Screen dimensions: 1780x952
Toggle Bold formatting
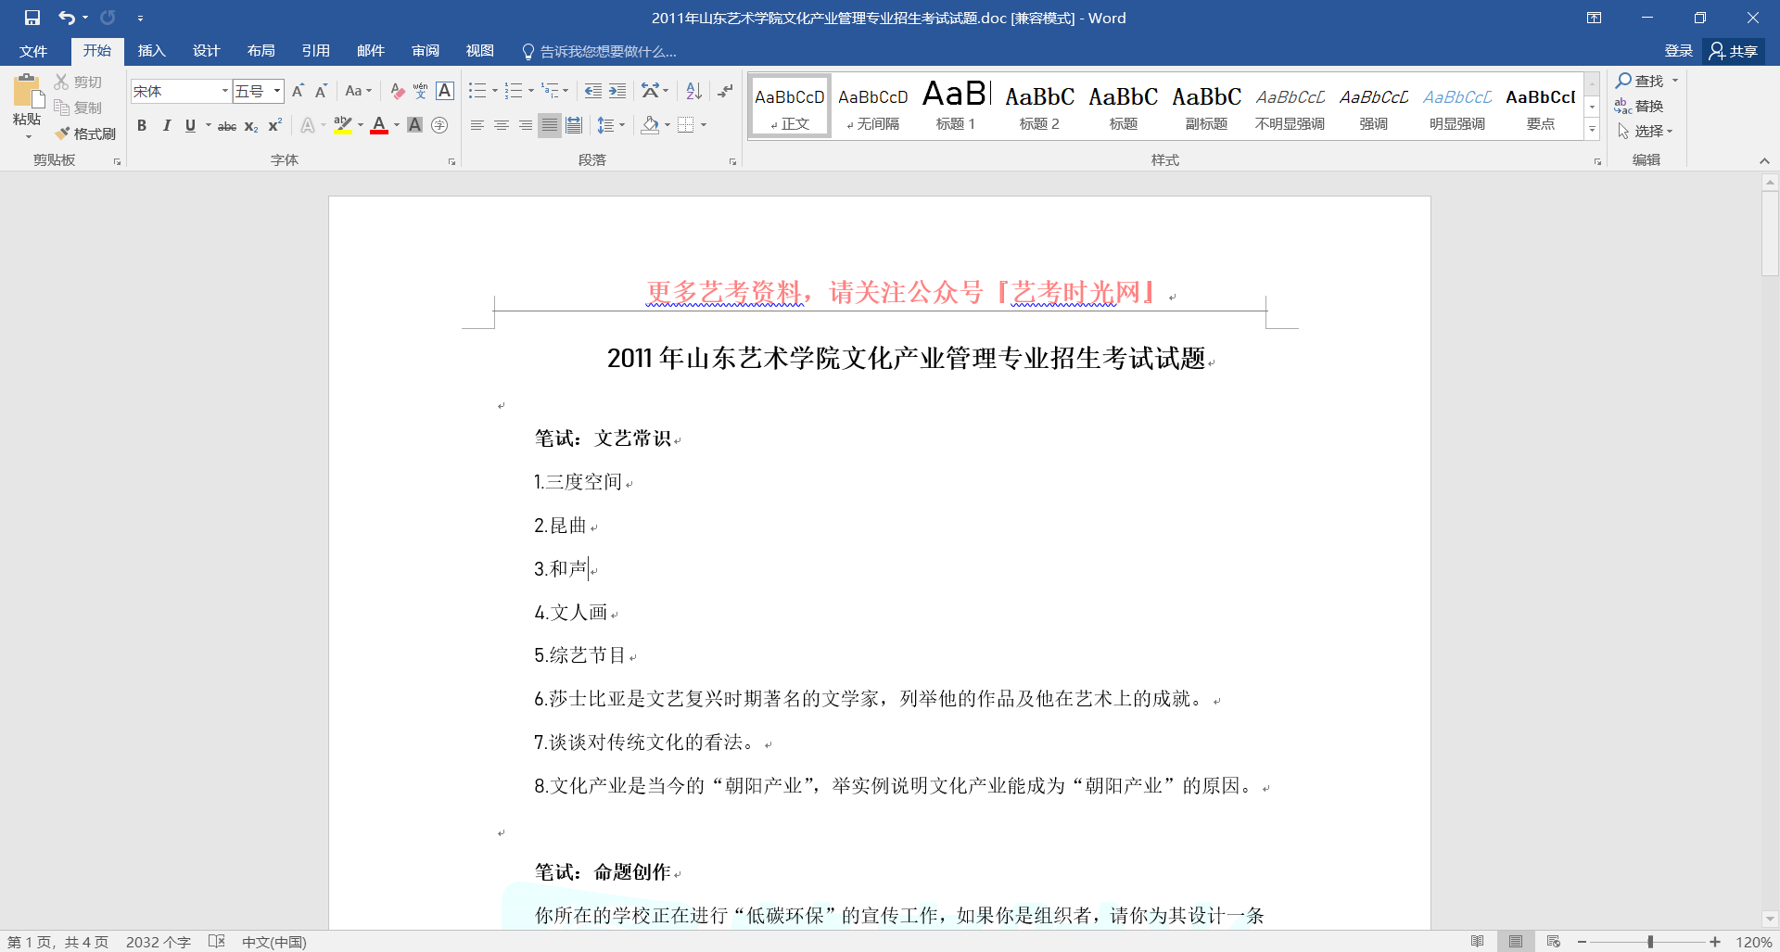(142, 125)
